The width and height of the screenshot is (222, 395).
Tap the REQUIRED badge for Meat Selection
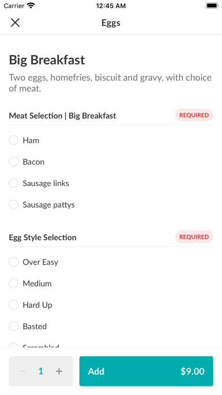pos(194,115)
